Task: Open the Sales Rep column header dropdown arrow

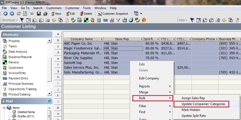Action: pos(142,39)
